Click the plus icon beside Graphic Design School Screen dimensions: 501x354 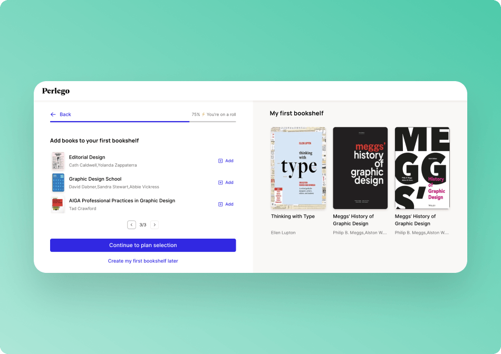coord(220,183)
